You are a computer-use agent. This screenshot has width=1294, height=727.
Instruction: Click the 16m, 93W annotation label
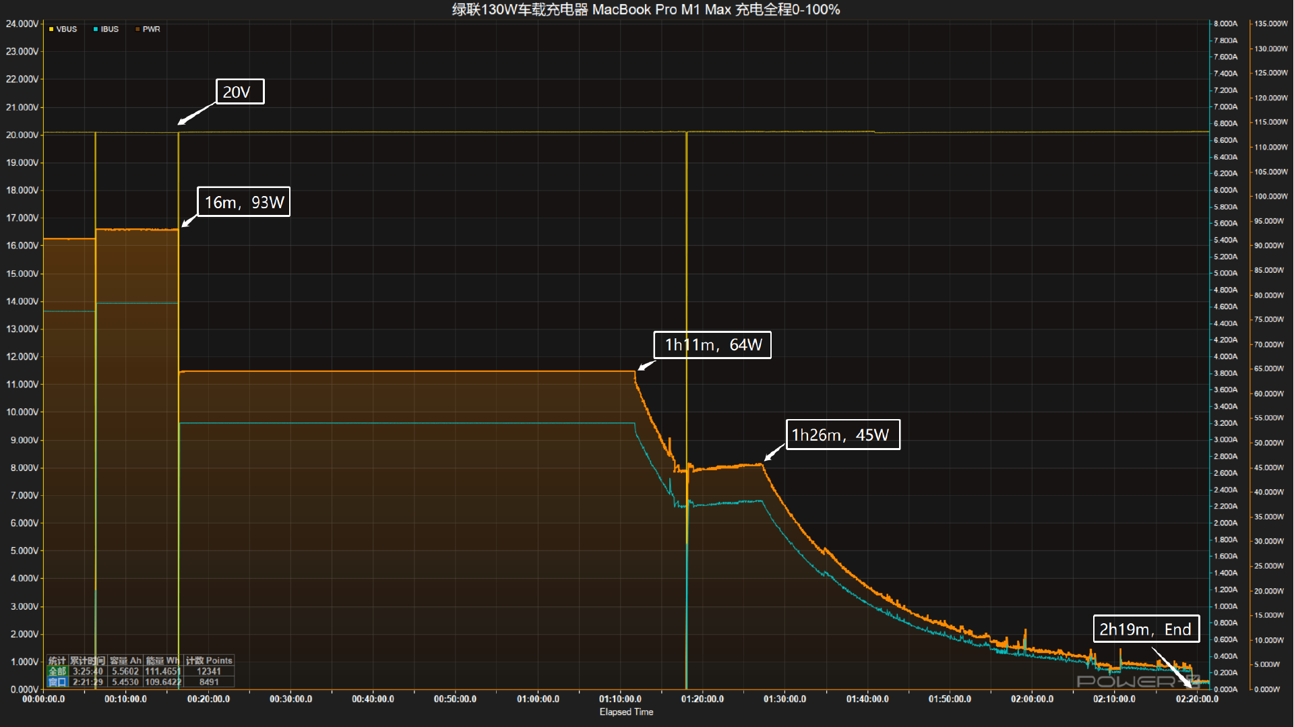point(244,201)
